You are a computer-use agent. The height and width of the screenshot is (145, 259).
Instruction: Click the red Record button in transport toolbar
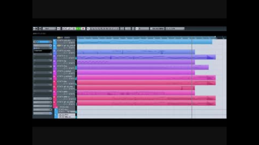(83, 29)
